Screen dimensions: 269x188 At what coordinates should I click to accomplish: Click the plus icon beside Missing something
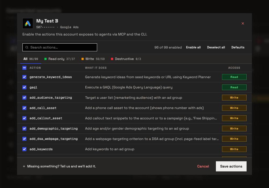click(x=24, y=166)
